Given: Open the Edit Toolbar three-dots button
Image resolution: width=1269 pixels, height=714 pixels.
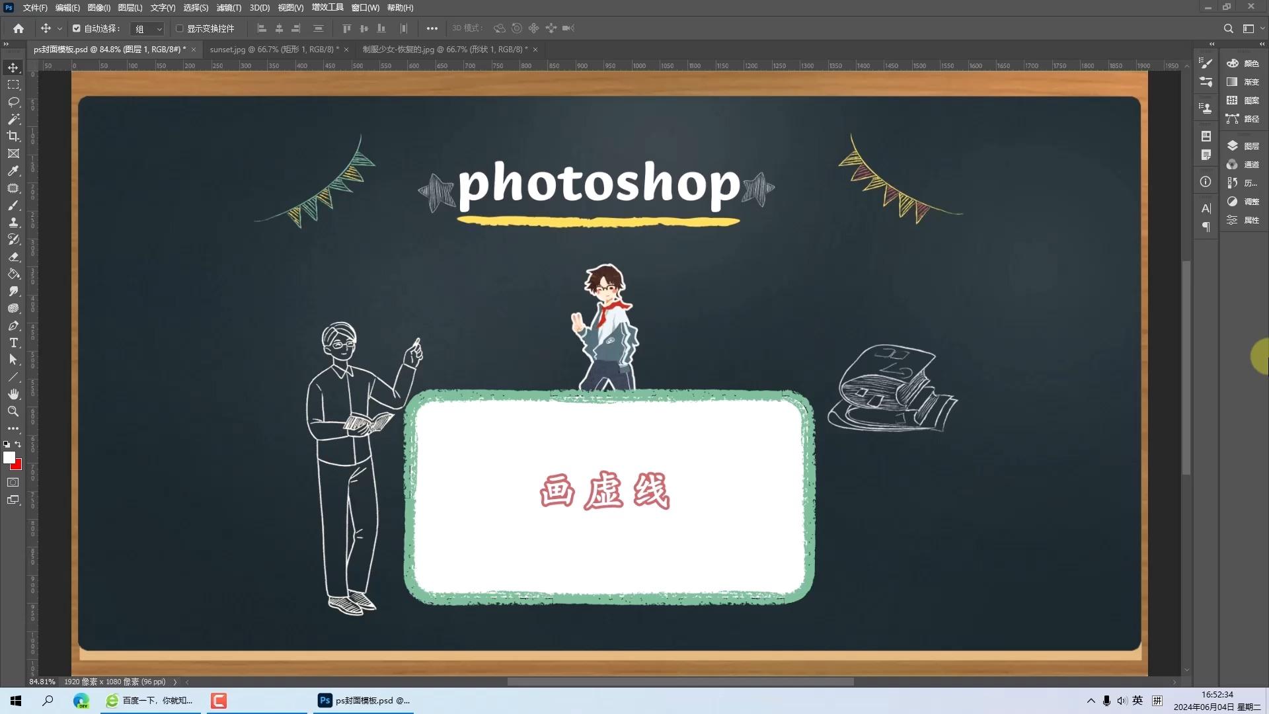Looking at the screenshot, I should pyautogui.click(x=13, y=428).
